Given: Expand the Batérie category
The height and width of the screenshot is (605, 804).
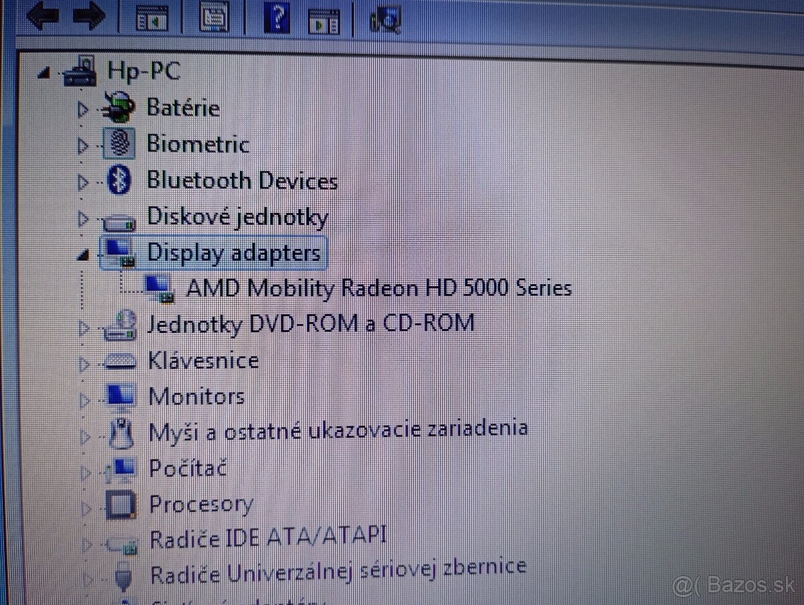Looking at the screenshot, I should click(x=82, y=109).
